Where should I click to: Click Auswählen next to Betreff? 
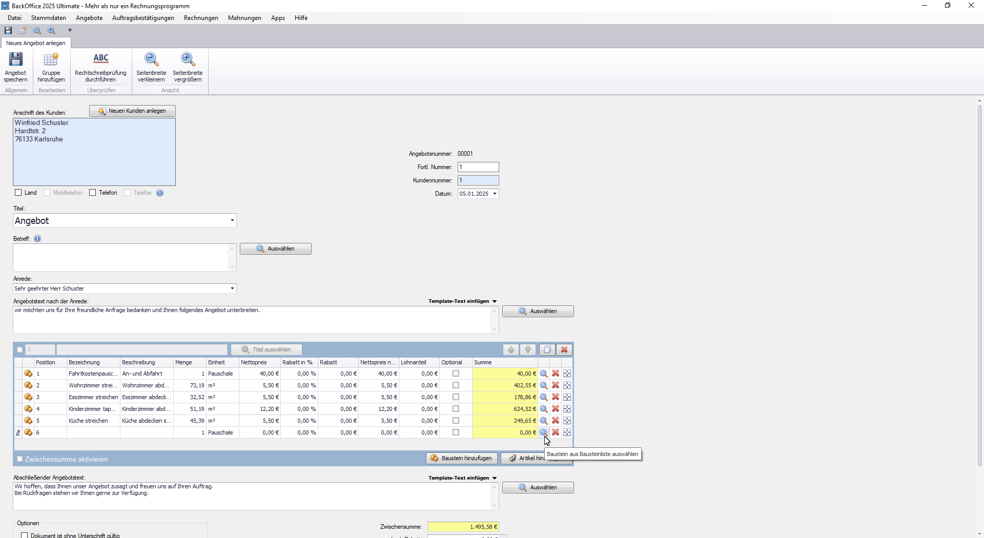276,249
